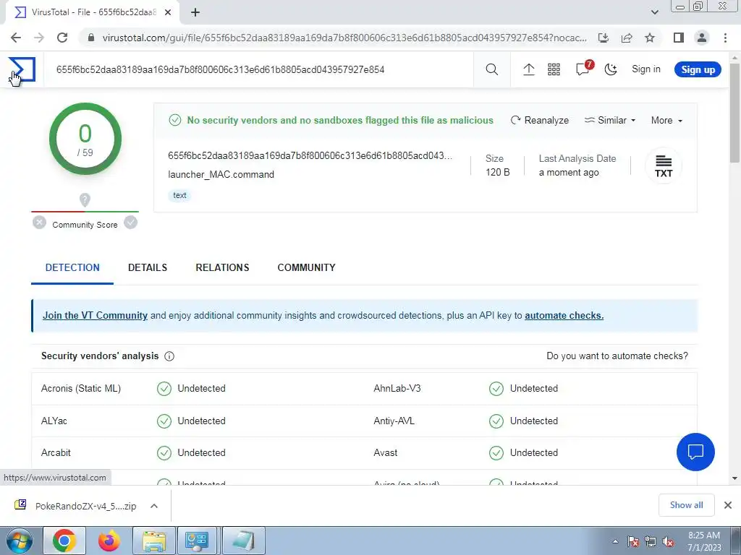Close the downloads bar
Screen dimensions: 741x555
(728, 505)
